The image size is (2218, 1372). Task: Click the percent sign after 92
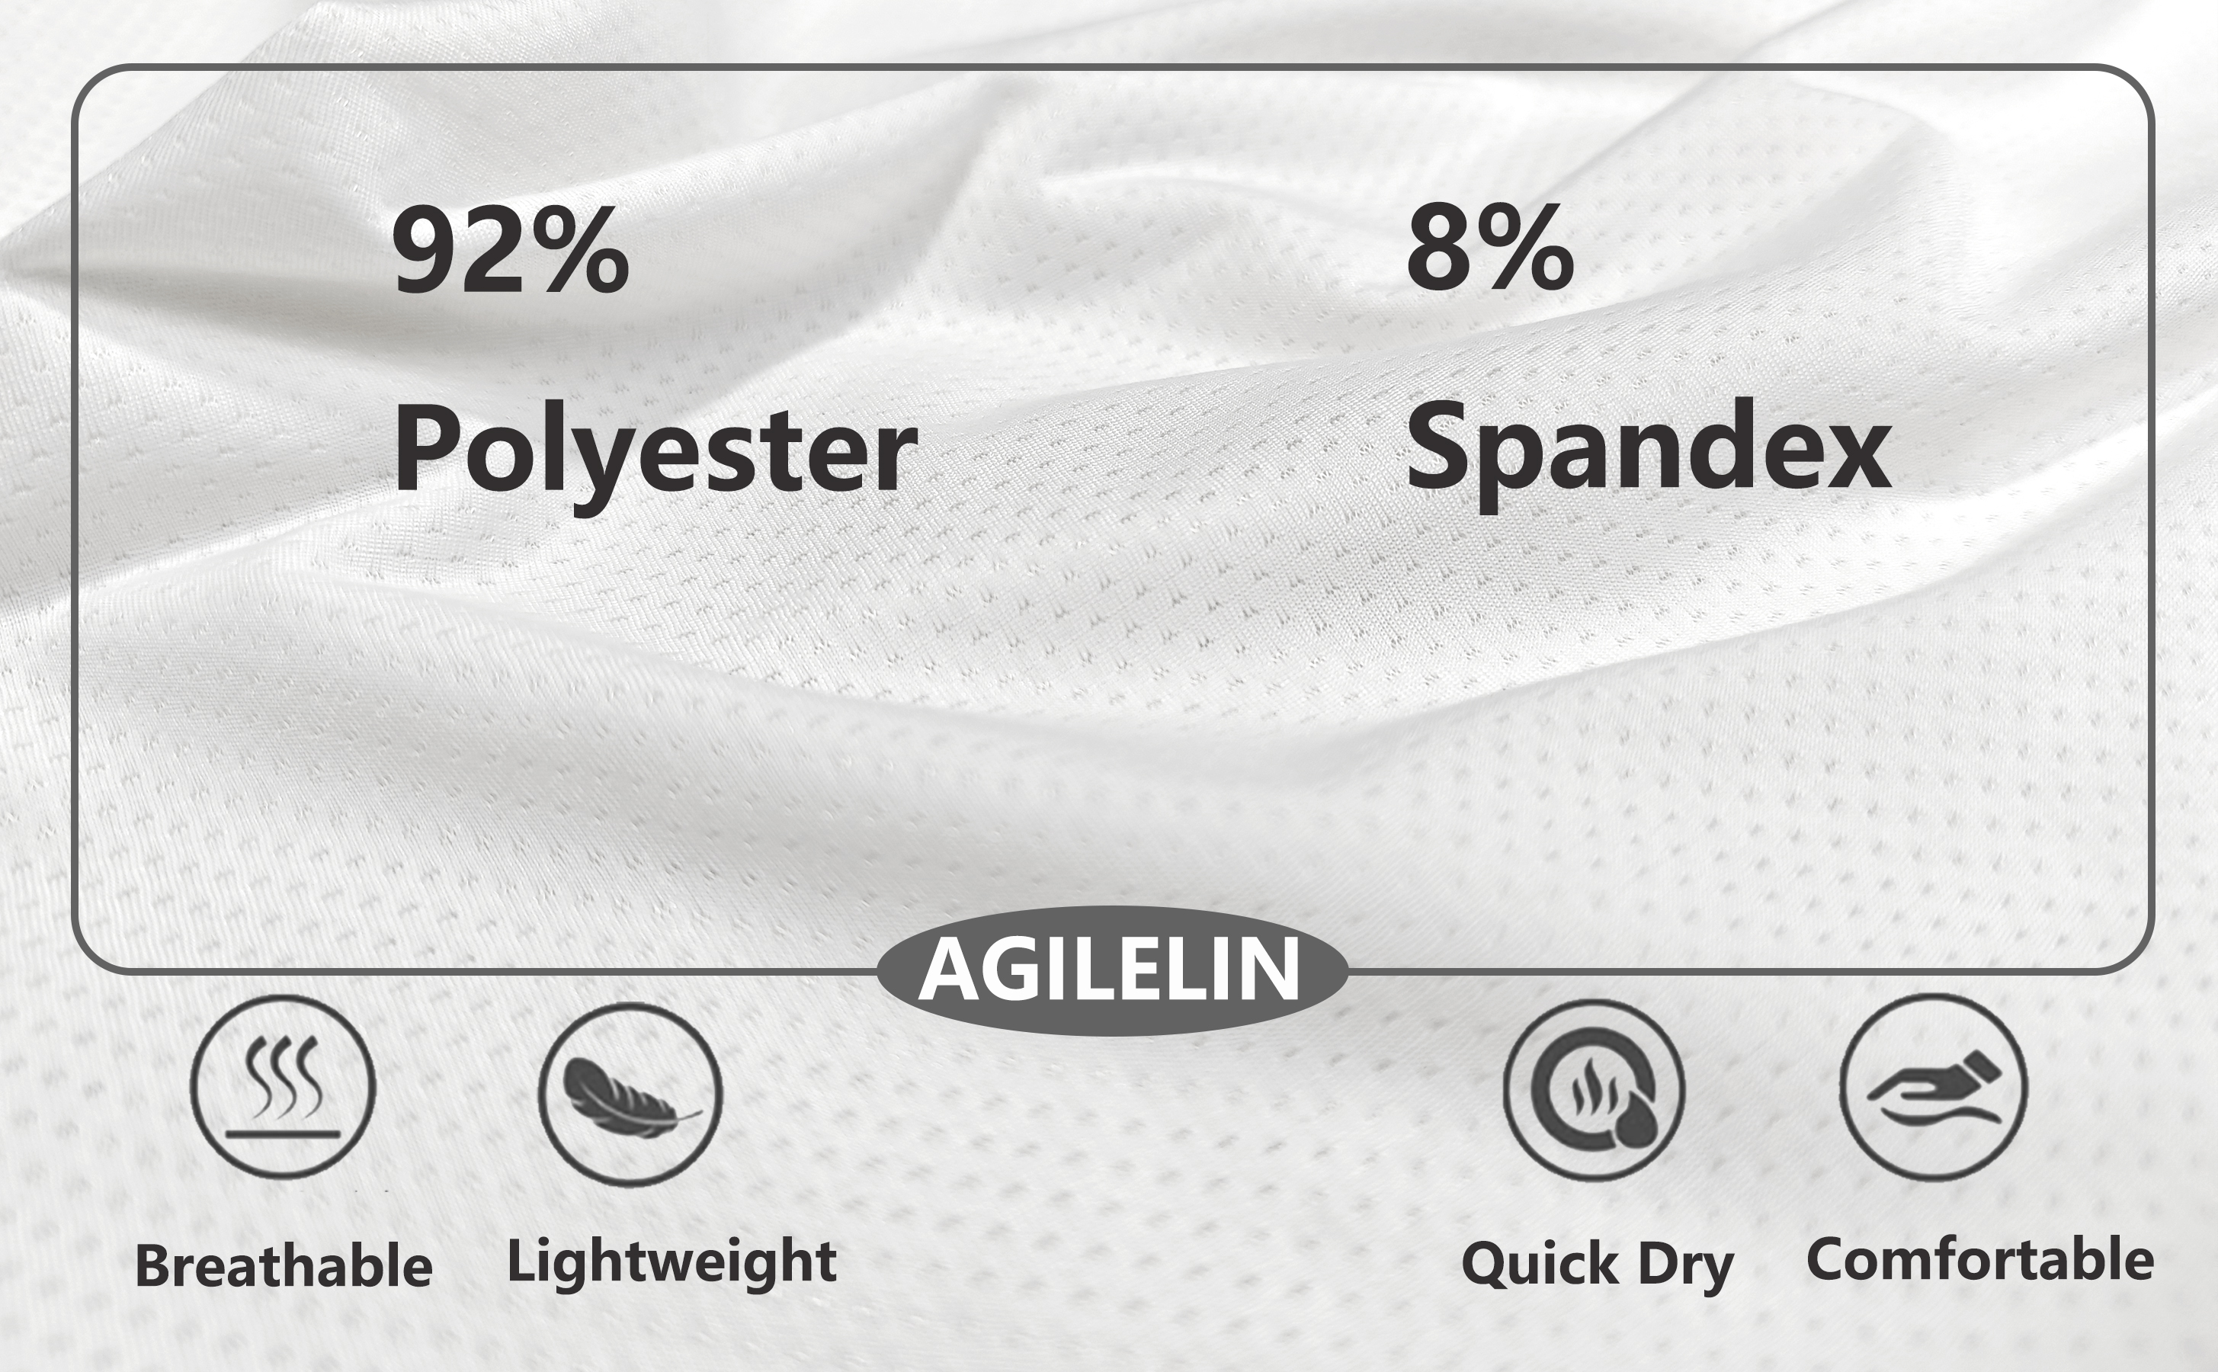pyautogui.click(x=581, y=251)
